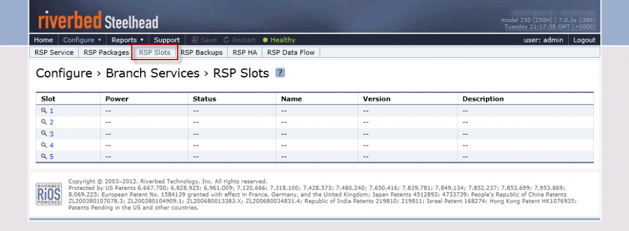Go to the Home menu item
The height and width of the screenshot is (231, 629).
click(44, 40)
